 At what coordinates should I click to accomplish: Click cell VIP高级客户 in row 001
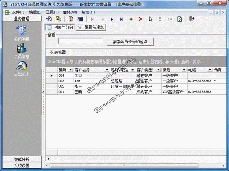click(174, 92)
